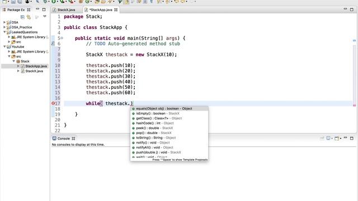Click Collapse All in Package Explorer
Screen dimensions: 358x201
coord(22,17)
